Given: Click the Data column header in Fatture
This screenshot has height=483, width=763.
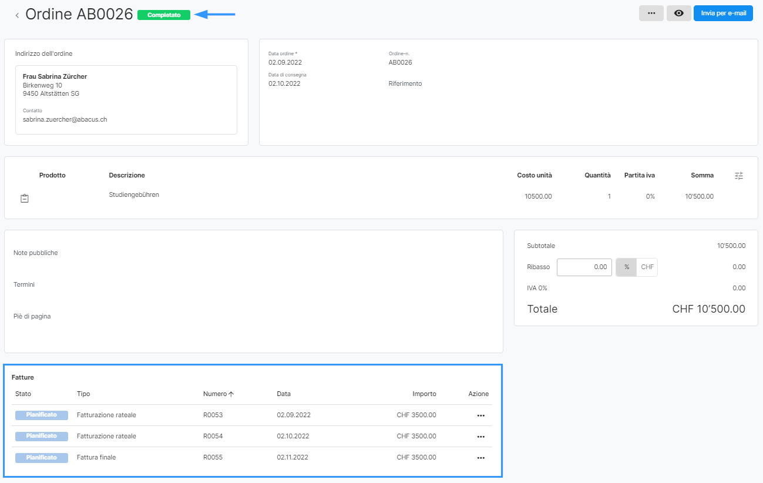Looking at the screenshot, I should point(284,394).
